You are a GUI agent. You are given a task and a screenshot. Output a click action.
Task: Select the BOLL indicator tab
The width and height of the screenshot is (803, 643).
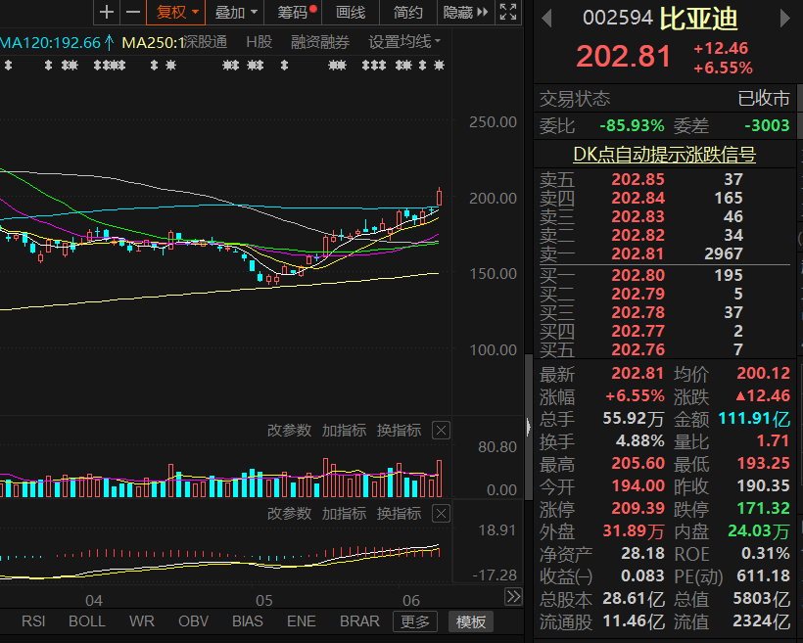(x=87, y=621)
